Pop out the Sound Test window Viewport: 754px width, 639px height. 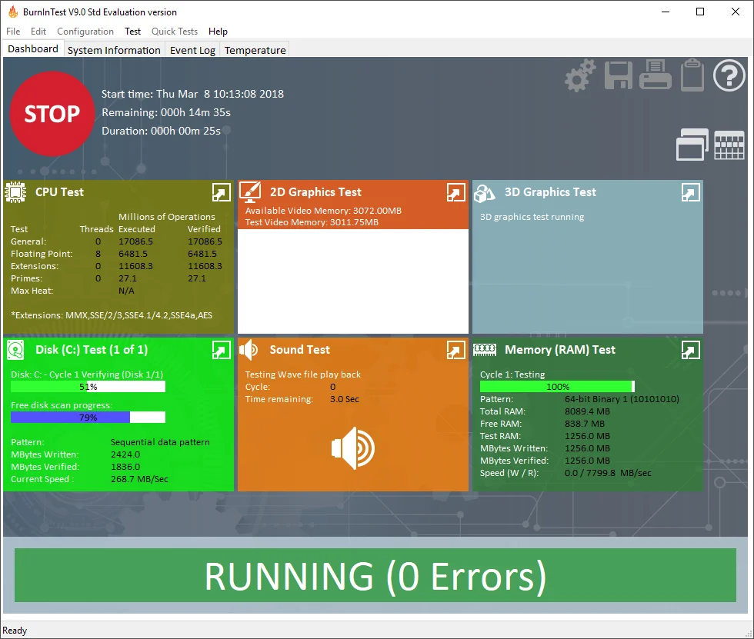(455, 350)
